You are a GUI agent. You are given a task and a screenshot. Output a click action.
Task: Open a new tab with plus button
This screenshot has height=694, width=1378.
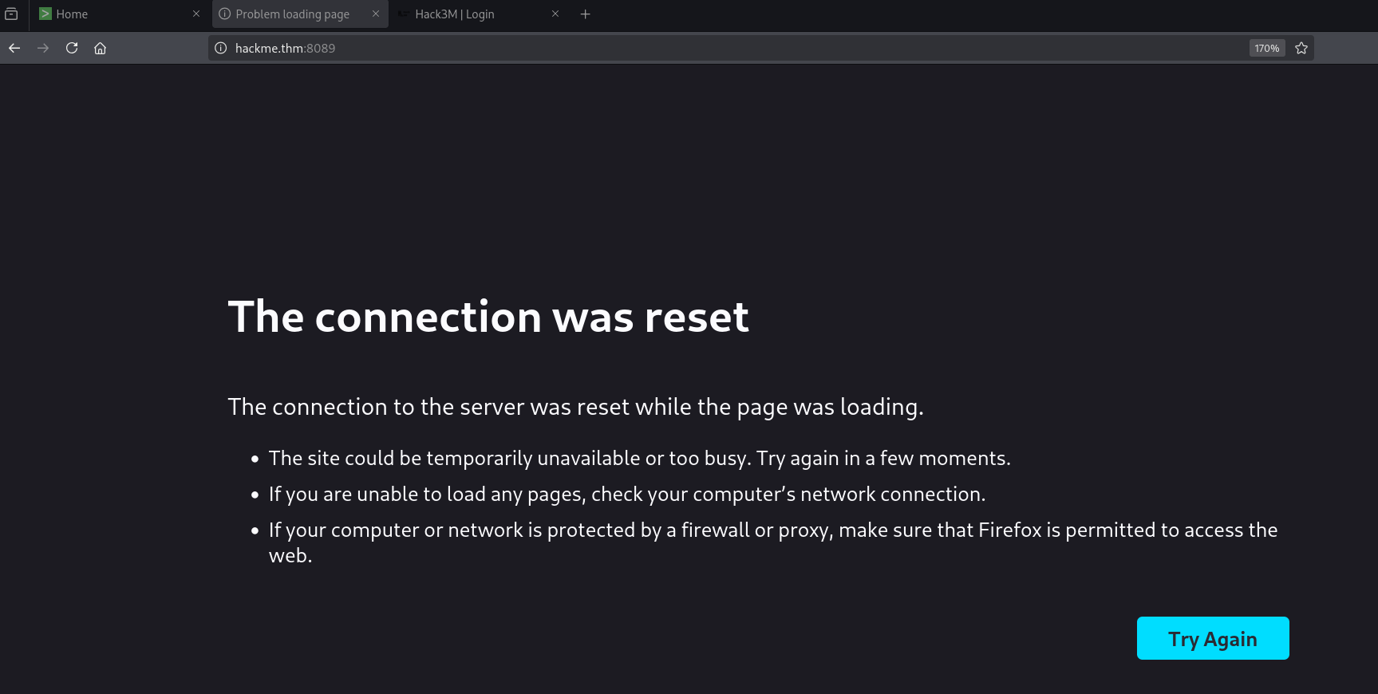pyautogui.click(x=586, y=14)
